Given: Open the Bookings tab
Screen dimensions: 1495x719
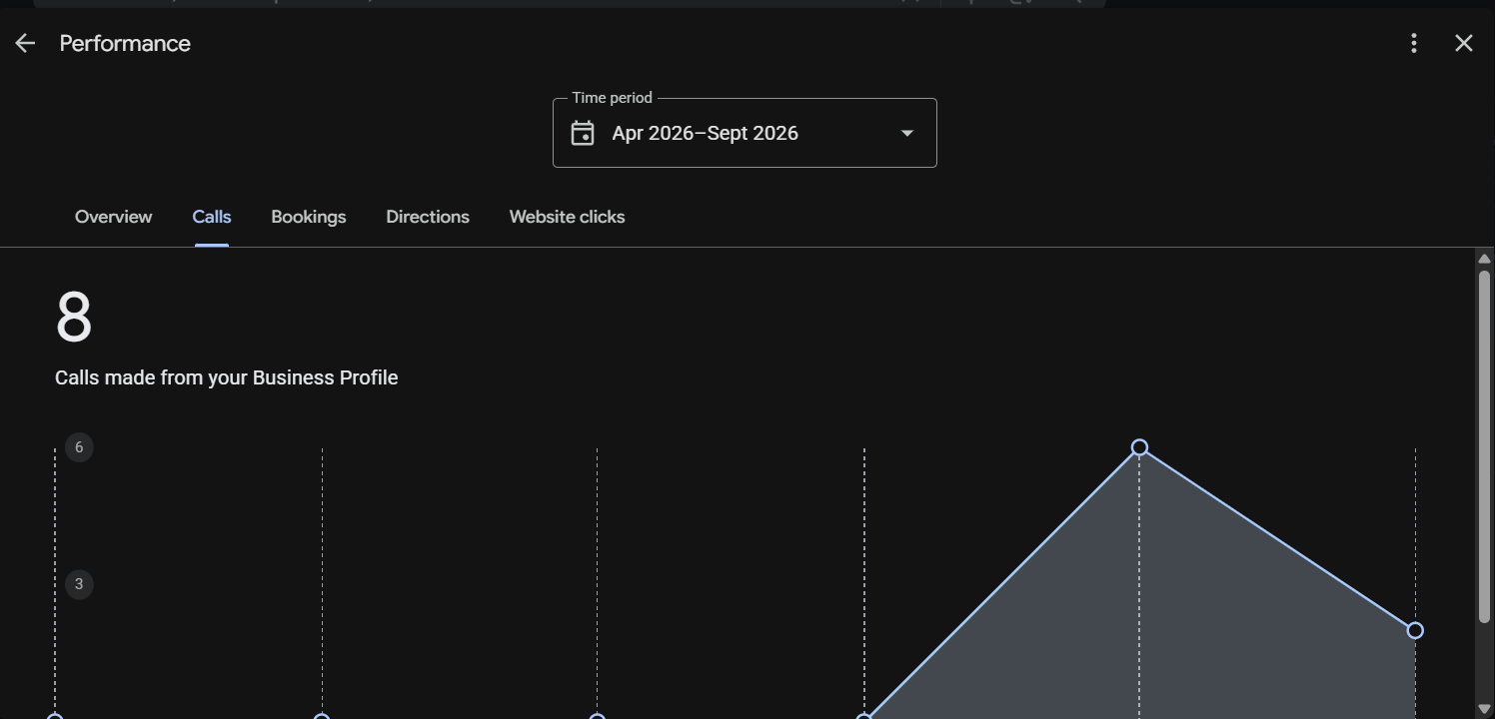Looking at the screenshot, I should pyautogui.click(x=309, y=217).
